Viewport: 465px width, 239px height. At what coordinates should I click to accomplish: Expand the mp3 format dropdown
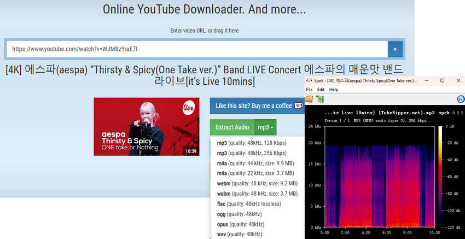click(265, 127)
